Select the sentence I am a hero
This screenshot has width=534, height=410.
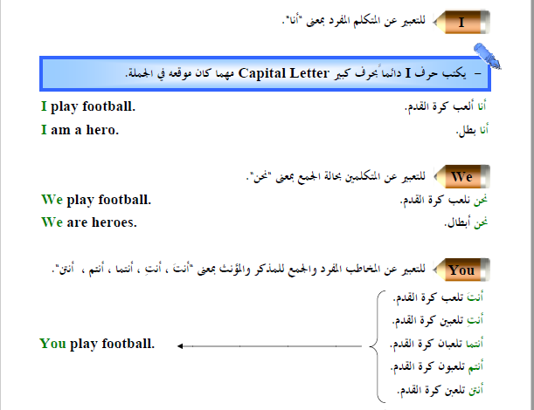tap(80, 130)
